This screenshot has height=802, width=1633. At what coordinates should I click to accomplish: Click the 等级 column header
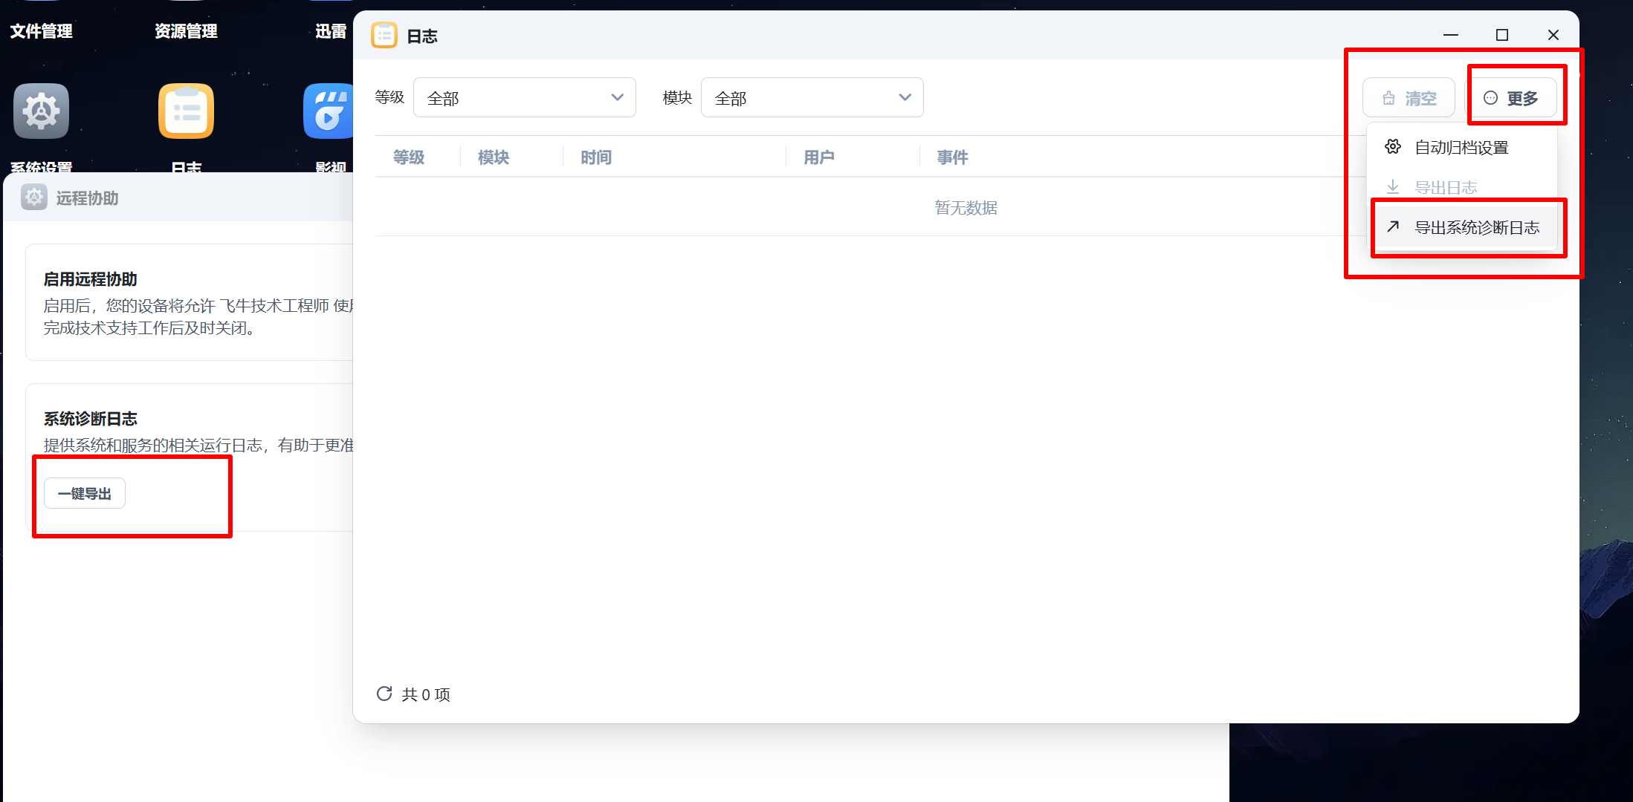(409, 157)
